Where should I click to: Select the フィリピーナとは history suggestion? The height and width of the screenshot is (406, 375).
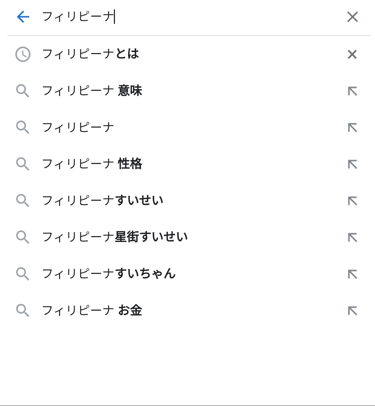click(x=91, y=54)
